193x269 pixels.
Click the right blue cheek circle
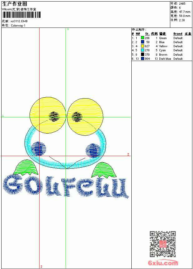(93, 150)
